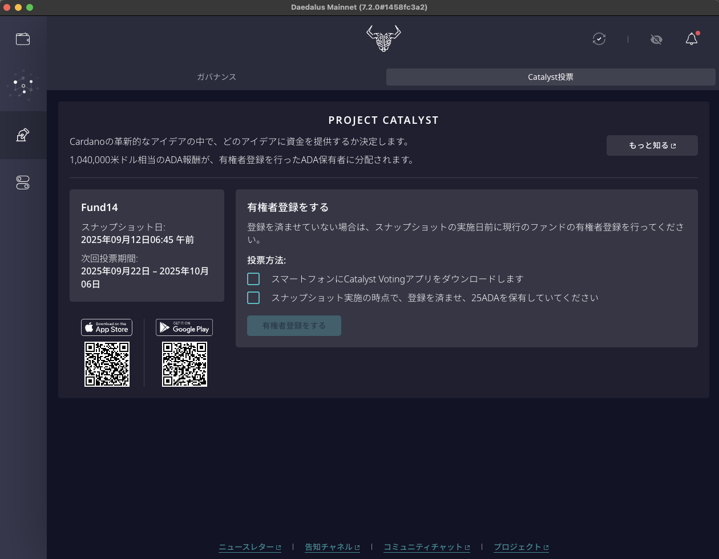Check the Catalyst Votingアプリダウンロード checkbox
Image resolution: width=719 pixels, height=559 pixels.
[x=253, y=279]
